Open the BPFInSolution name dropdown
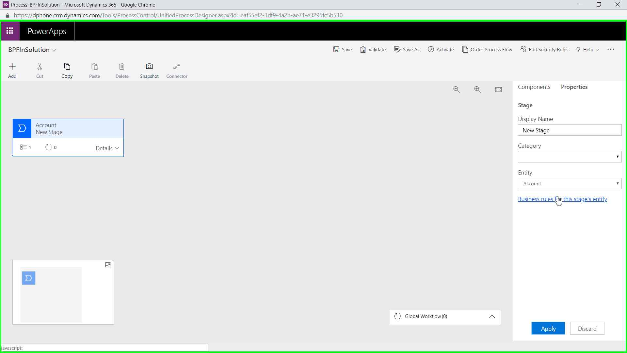The width and height of the screenshot is (627, 353). [54, 50]
